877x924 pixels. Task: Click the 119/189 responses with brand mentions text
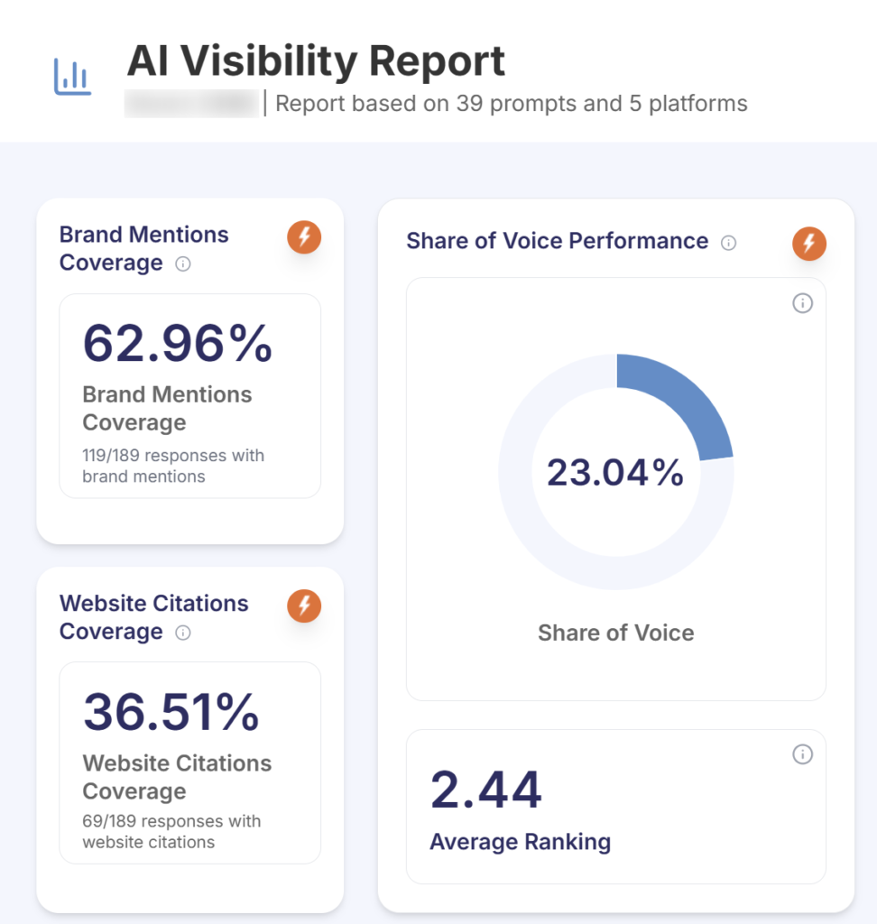172,466
